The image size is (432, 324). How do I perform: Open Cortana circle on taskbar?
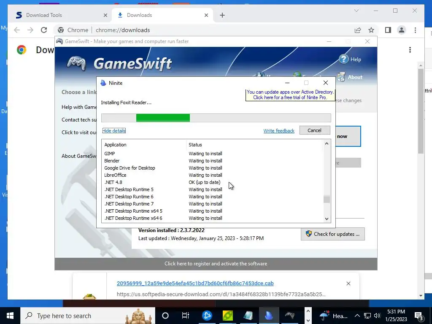165,316
